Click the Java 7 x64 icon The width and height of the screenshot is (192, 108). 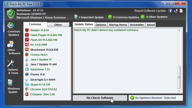[27, 64]
